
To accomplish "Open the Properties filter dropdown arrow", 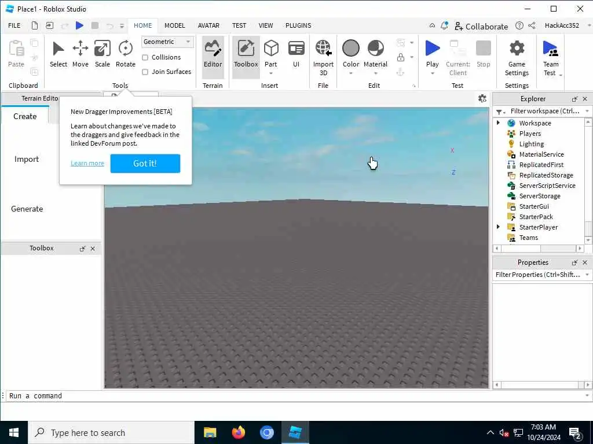I will pyautogui.click(x=587, y=275).
